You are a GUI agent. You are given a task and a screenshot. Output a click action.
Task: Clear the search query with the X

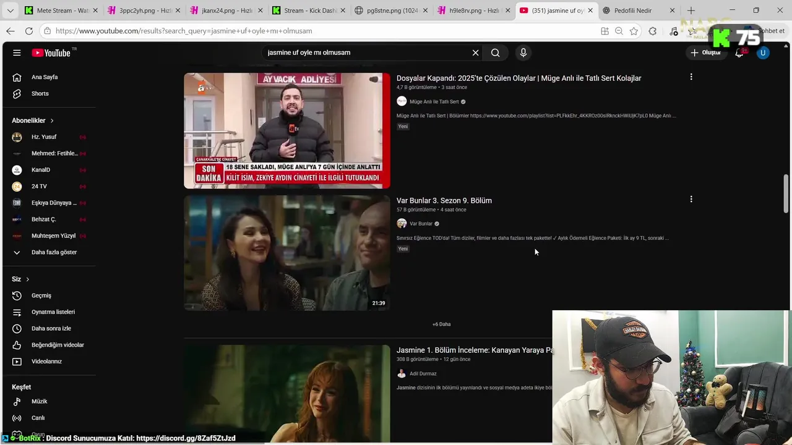click(x=475, y=53)
